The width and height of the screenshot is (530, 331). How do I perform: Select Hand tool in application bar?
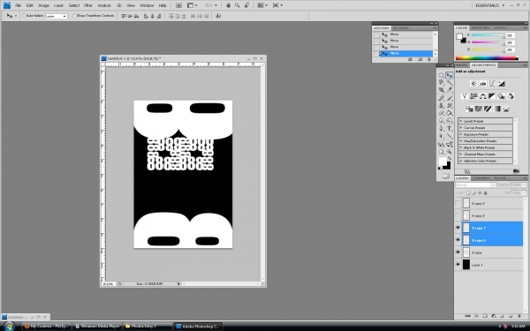228,5
